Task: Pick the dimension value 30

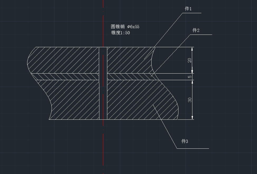Action: [x=190, y=100]
